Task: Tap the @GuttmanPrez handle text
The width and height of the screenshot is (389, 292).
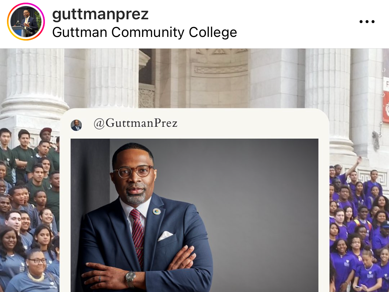Action: [135, 123]
